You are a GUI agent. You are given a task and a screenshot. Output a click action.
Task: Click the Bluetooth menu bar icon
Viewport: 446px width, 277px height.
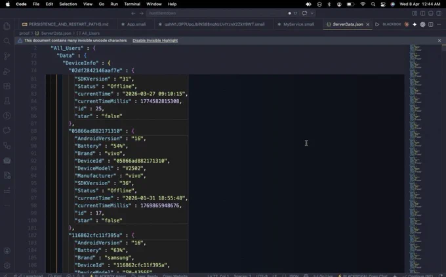click(329, 4)
